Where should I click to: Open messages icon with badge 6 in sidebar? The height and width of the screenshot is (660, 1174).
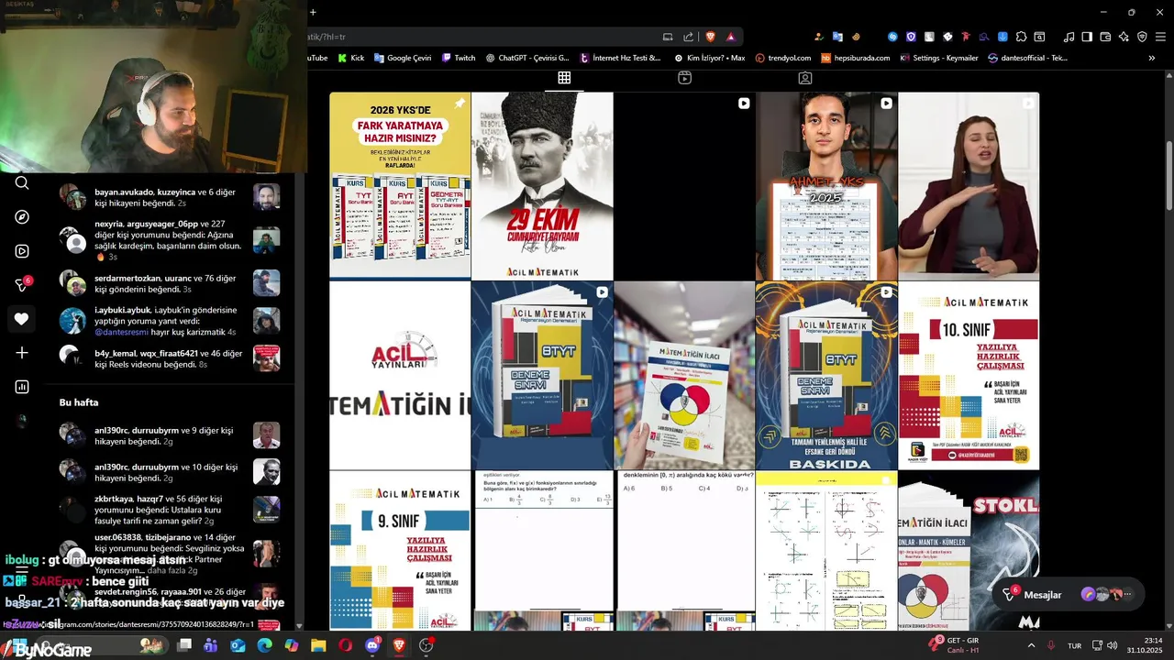click(23, 285)
